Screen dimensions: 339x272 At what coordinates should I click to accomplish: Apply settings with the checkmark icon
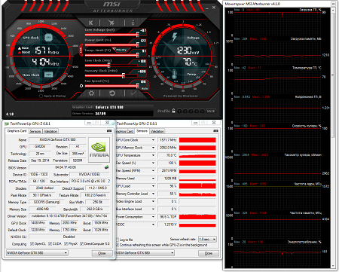point(133,93)
